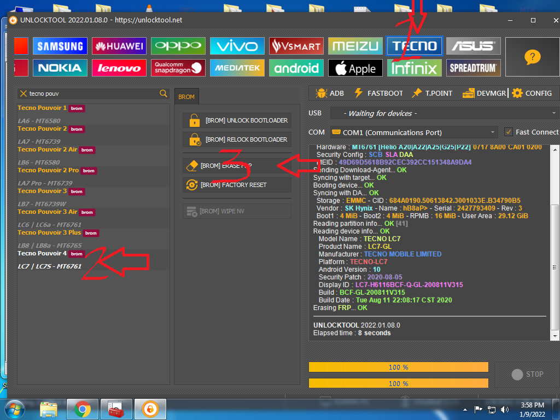Open the CONFIG settings
Viewport: 560px width, 420px height.
532,93
